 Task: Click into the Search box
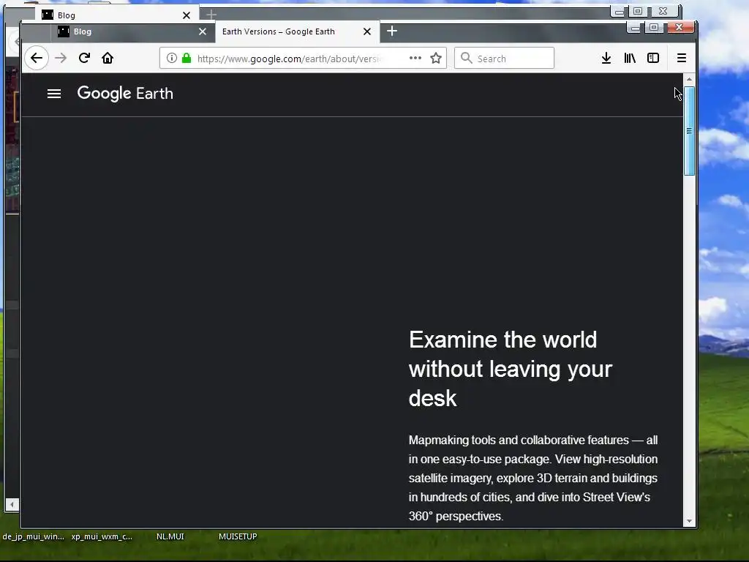504,59
